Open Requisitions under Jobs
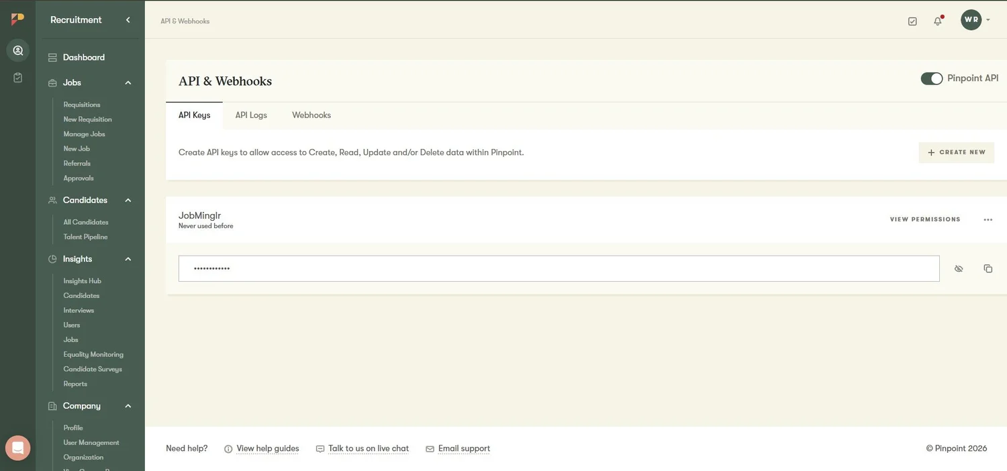This screenshot has height=471, width=1007. (82, 105)
